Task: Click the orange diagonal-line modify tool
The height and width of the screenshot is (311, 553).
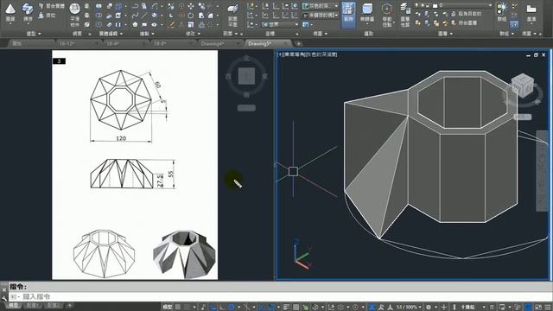Action: point(171,25)
